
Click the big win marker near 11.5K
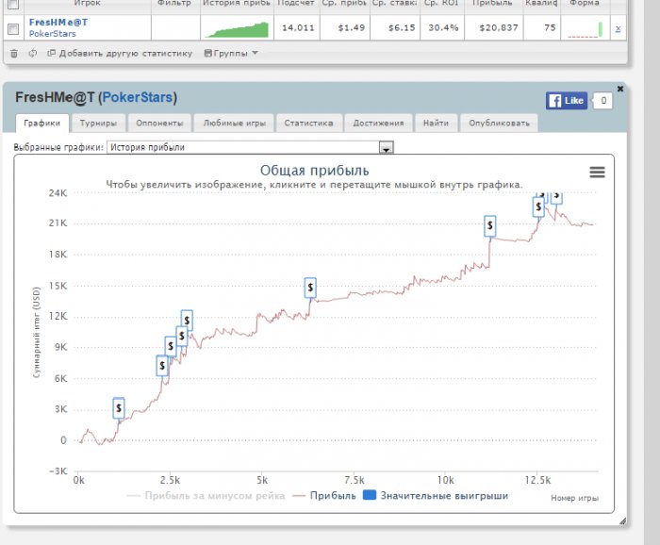click(x=187, y=321)
